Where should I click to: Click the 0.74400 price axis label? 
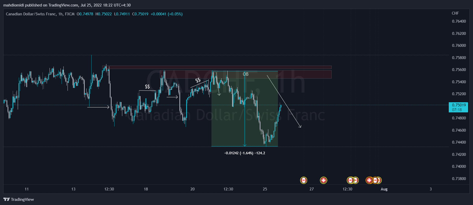tap(459, 142)
